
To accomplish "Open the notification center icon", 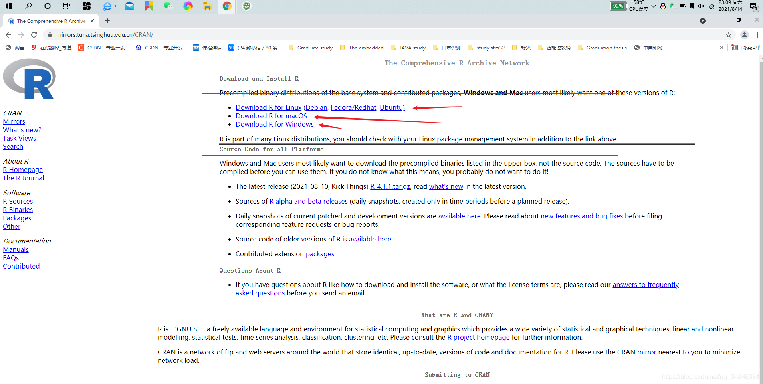I will click(x=753, y=6).
